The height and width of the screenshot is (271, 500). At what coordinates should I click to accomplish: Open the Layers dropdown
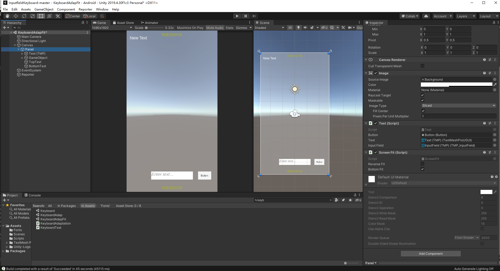pyautogui.click(x=466, y=16)
